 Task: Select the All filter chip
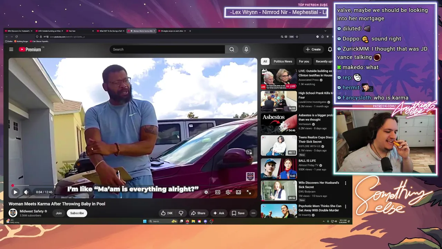click(265, 62)
